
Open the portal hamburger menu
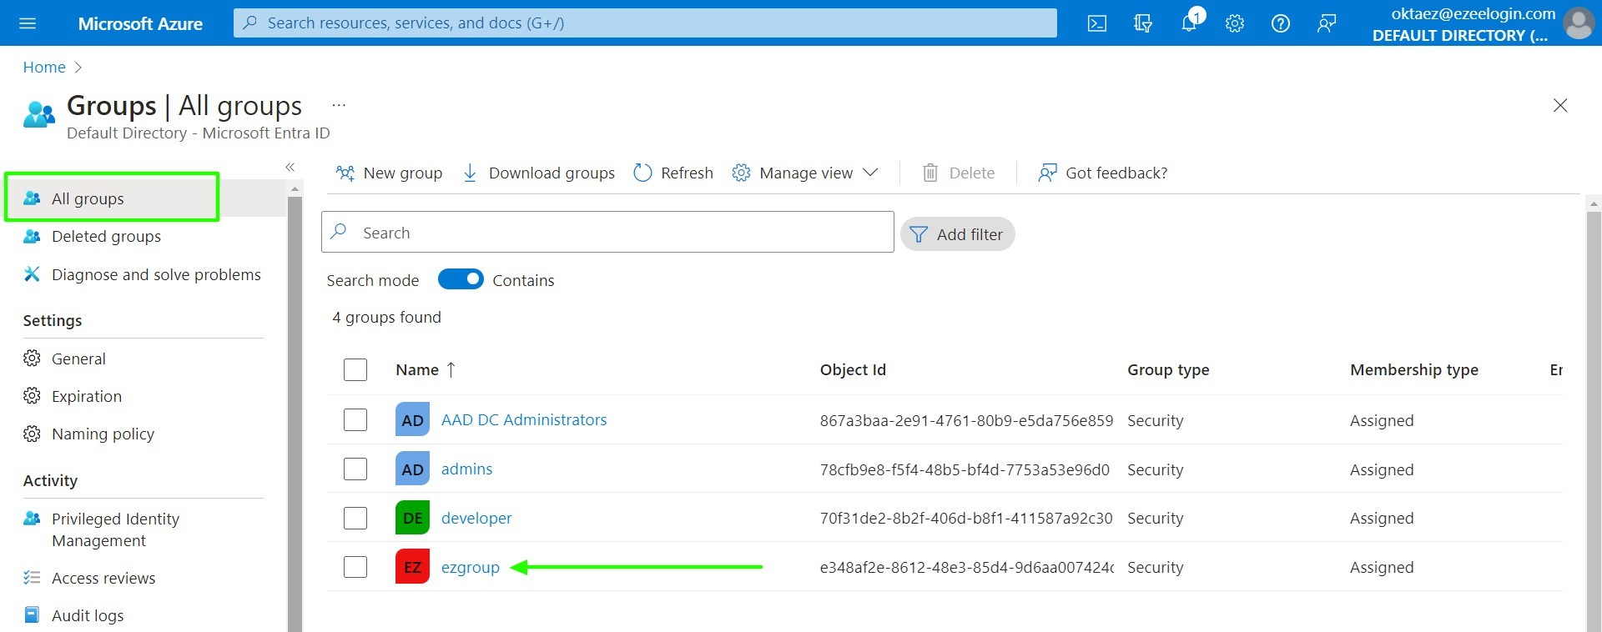[x=28, y=23]
